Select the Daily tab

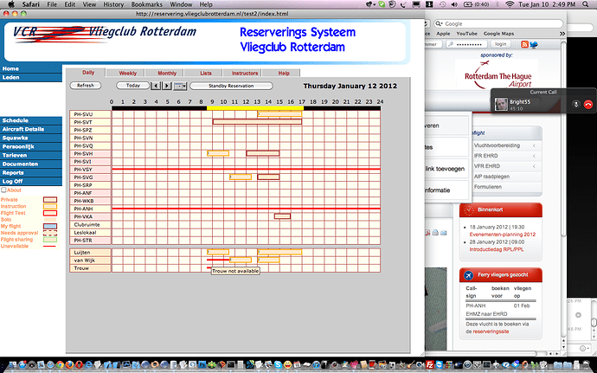pos(88,73)
